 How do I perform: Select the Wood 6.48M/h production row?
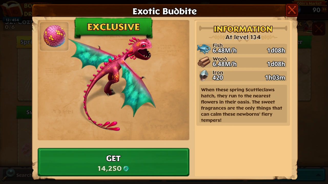tap(242, 62)
